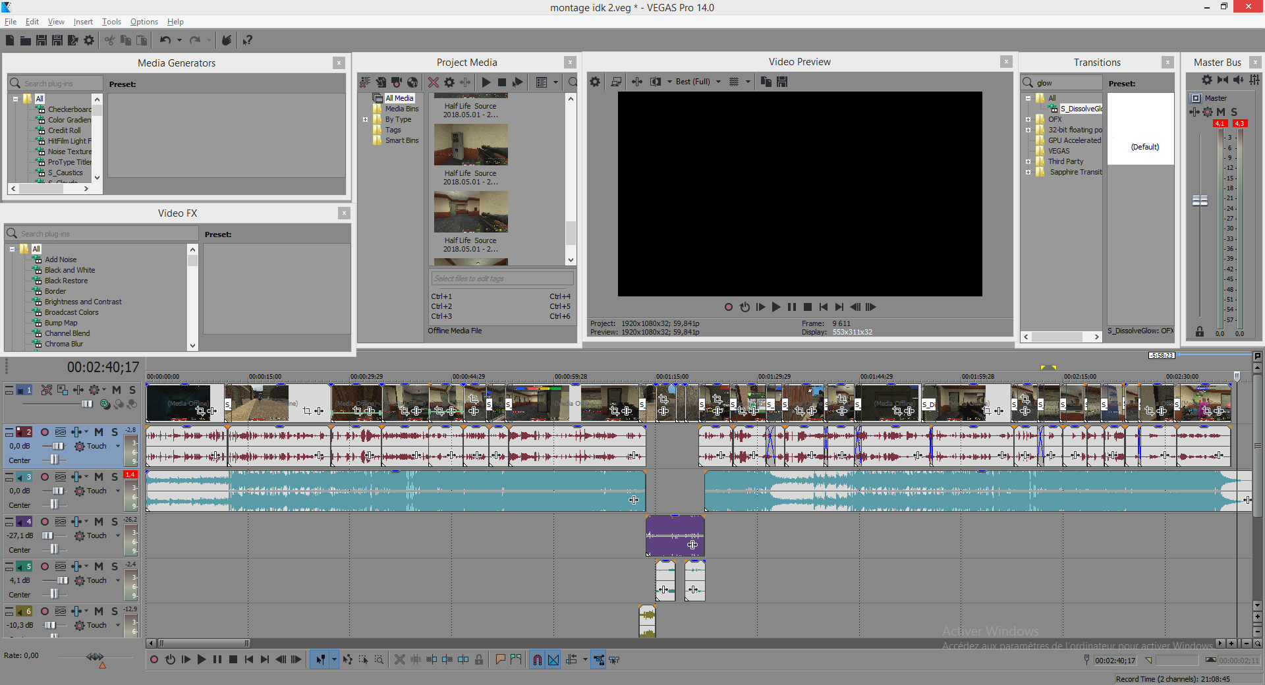This screenshot has width=1265, height=685.
Task: Click the What's This help icon
Action: 247,40
